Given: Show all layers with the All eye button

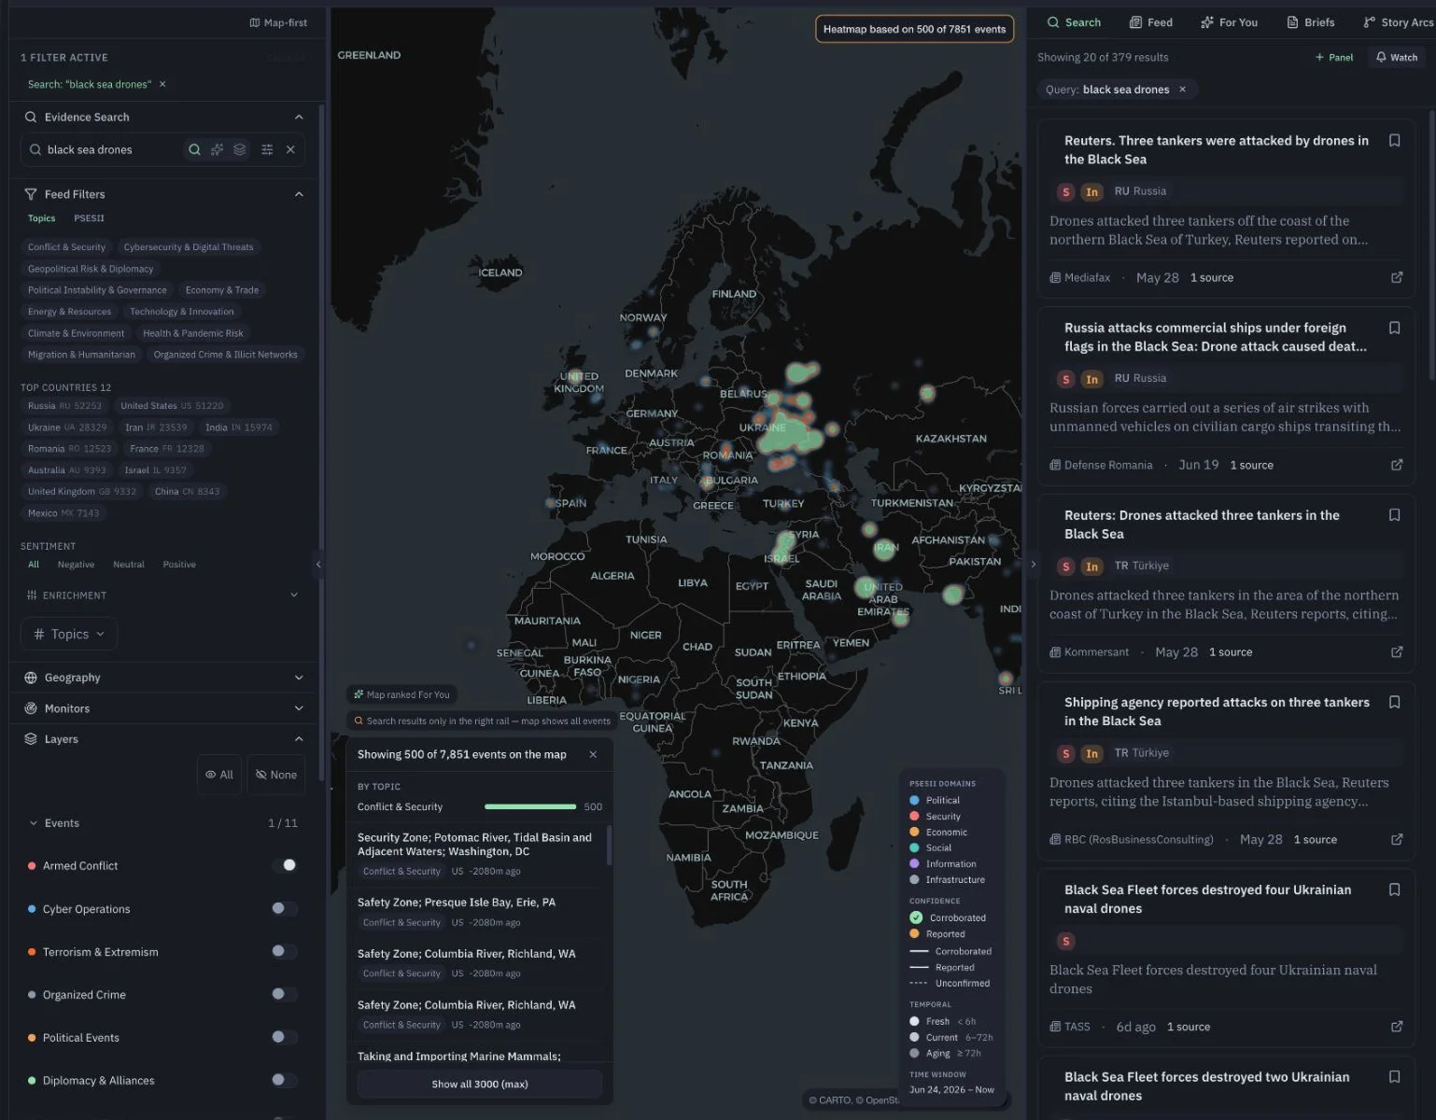Looking at the screenshot, I should [x=219, y=775].
